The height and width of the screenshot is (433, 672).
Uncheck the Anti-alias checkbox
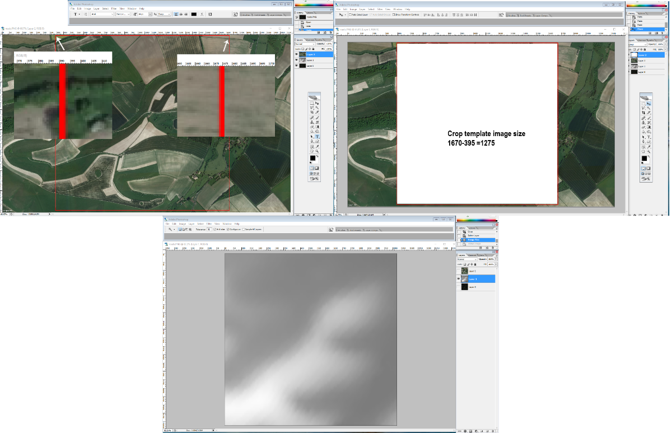coord(215,229)
